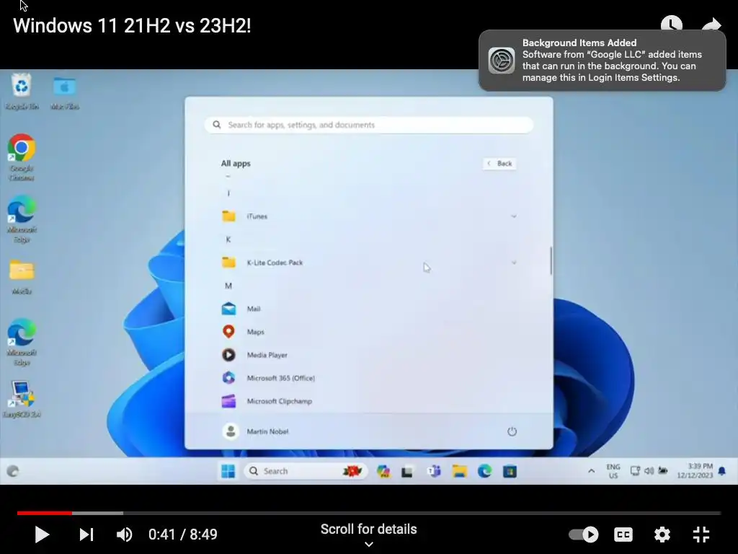
Task: Open Microsoft Store from taskbar
Action: 510,471
